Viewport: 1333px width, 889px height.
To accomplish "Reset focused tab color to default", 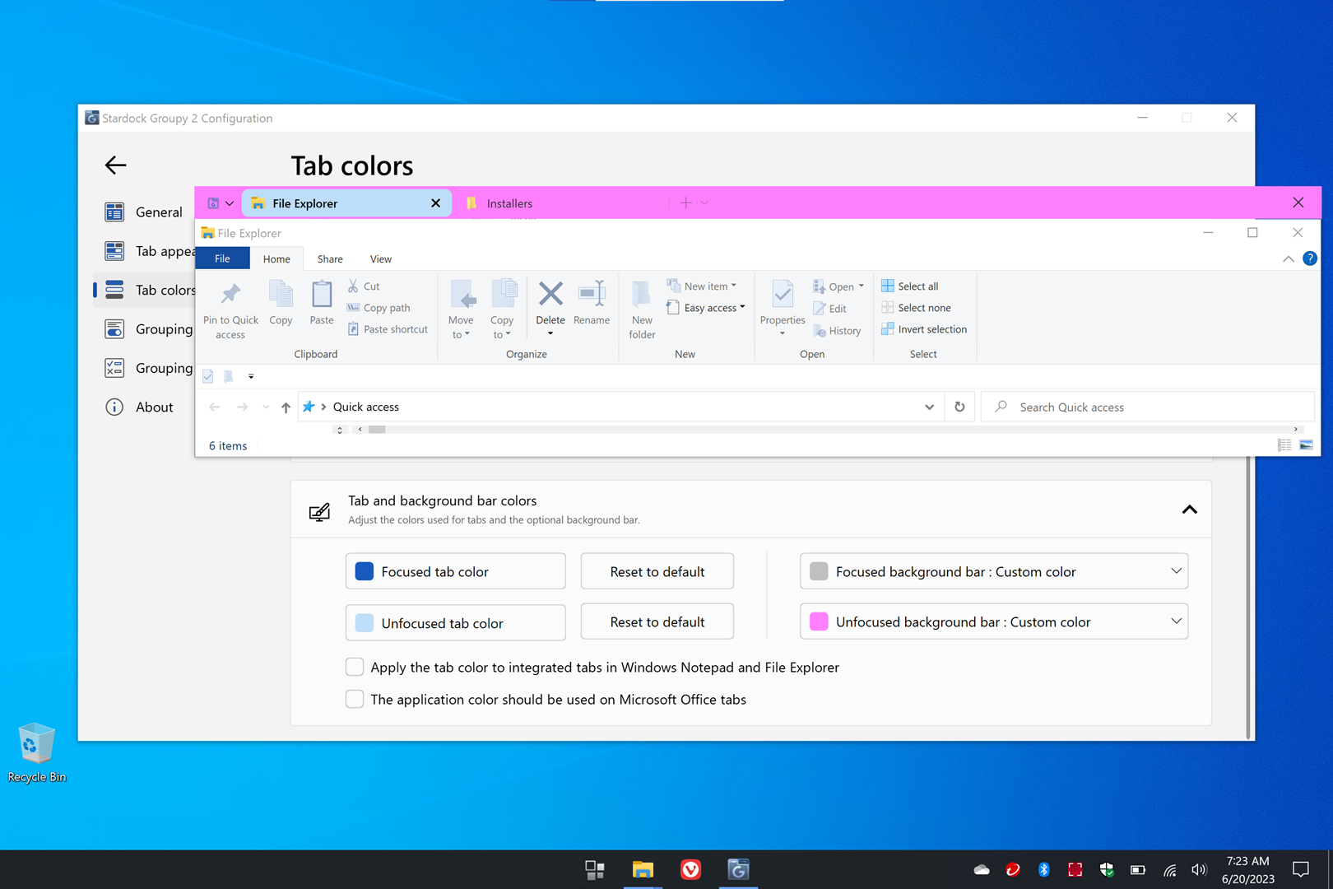I will (x=657, y=571).
